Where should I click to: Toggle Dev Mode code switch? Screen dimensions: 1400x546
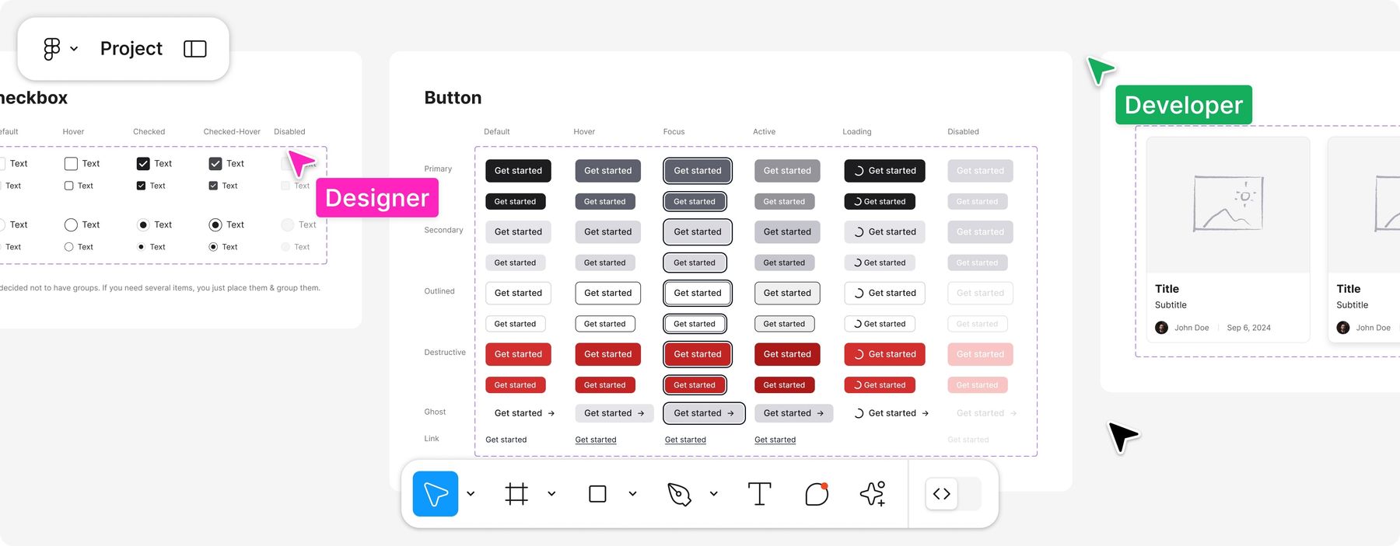(954, 494)
